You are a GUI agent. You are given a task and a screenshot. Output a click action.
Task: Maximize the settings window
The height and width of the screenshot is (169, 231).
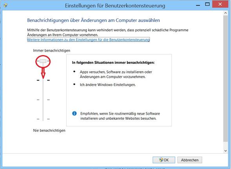click(x=208, y=4)
